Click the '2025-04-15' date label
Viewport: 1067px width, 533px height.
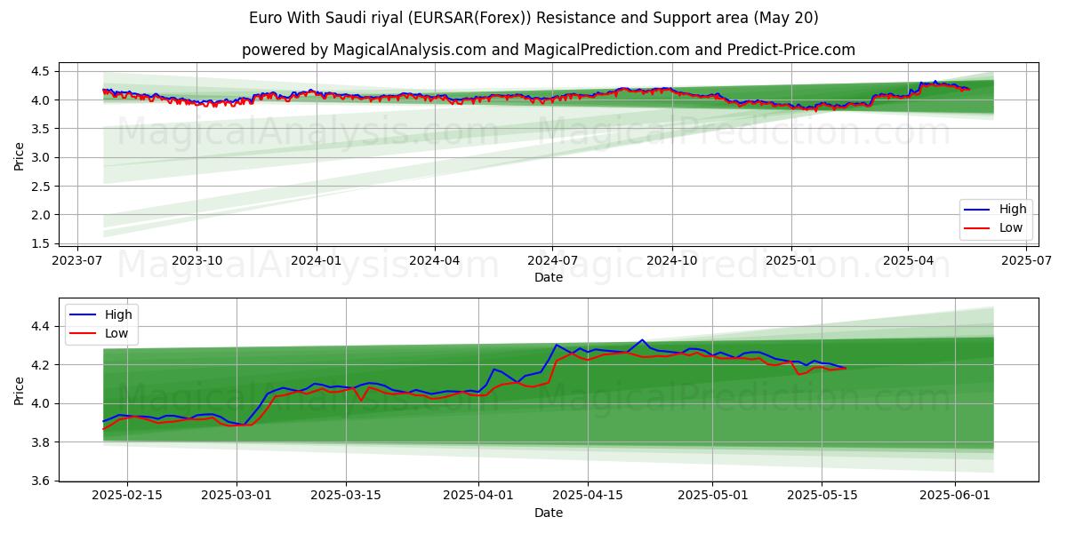(588, 497)
